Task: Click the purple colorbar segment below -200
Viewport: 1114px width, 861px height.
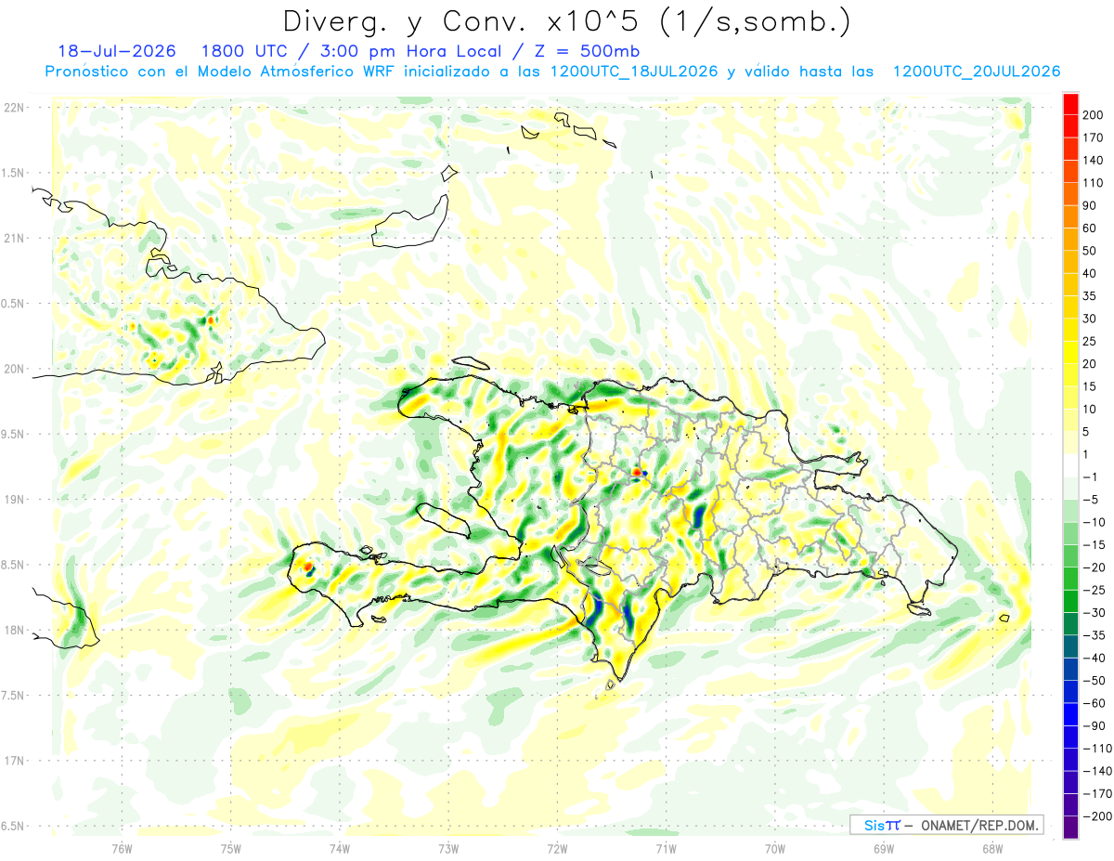Action: coord(1071,828)
